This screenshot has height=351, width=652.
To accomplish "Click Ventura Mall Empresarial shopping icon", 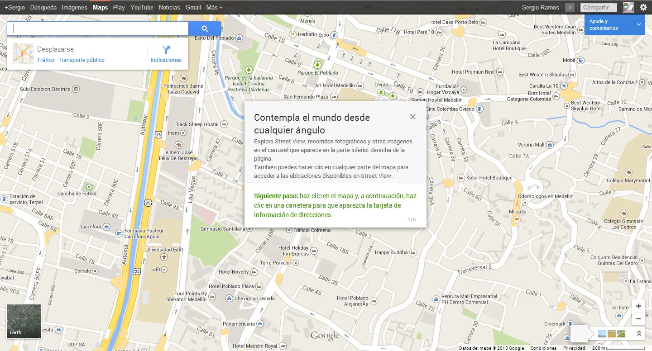I will coord(436,299).
